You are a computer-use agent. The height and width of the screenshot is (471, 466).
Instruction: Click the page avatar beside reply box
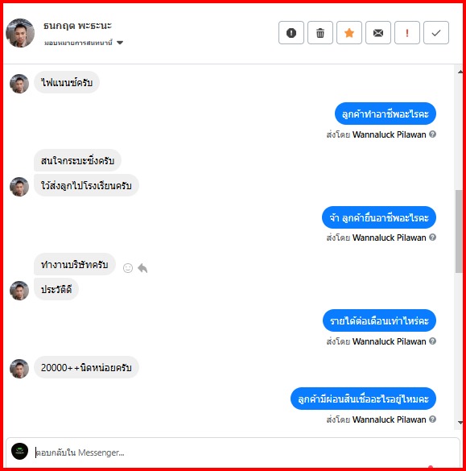[20, 451]
